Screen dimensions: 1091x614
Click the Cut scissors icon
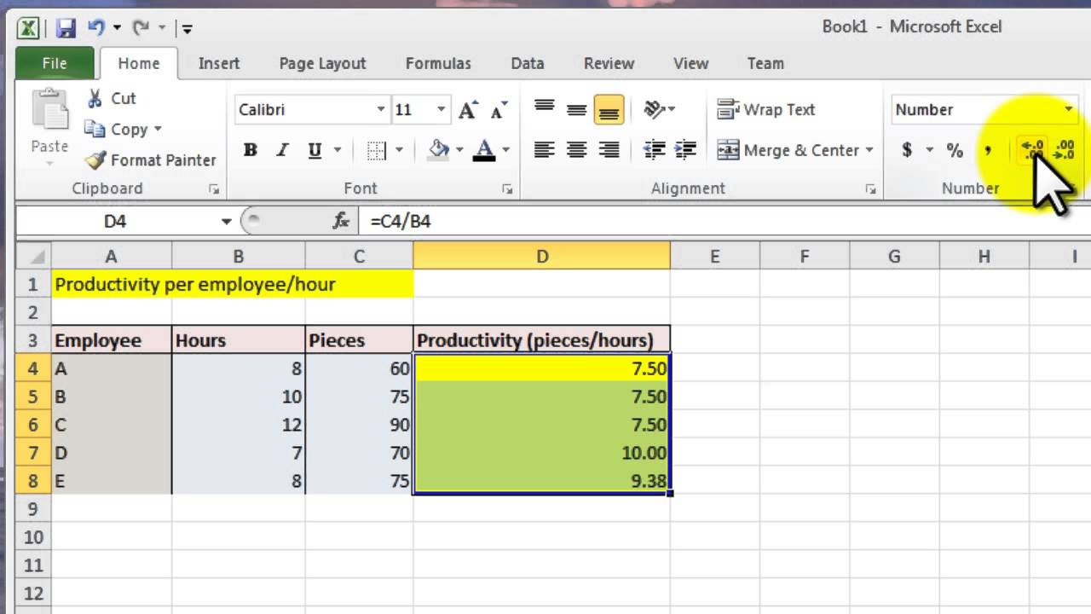pyautogui.click(x=95, y=98)
